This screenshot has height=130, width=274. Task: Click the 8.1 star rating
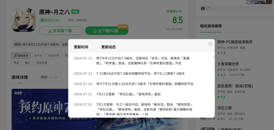tap(221, 119)
